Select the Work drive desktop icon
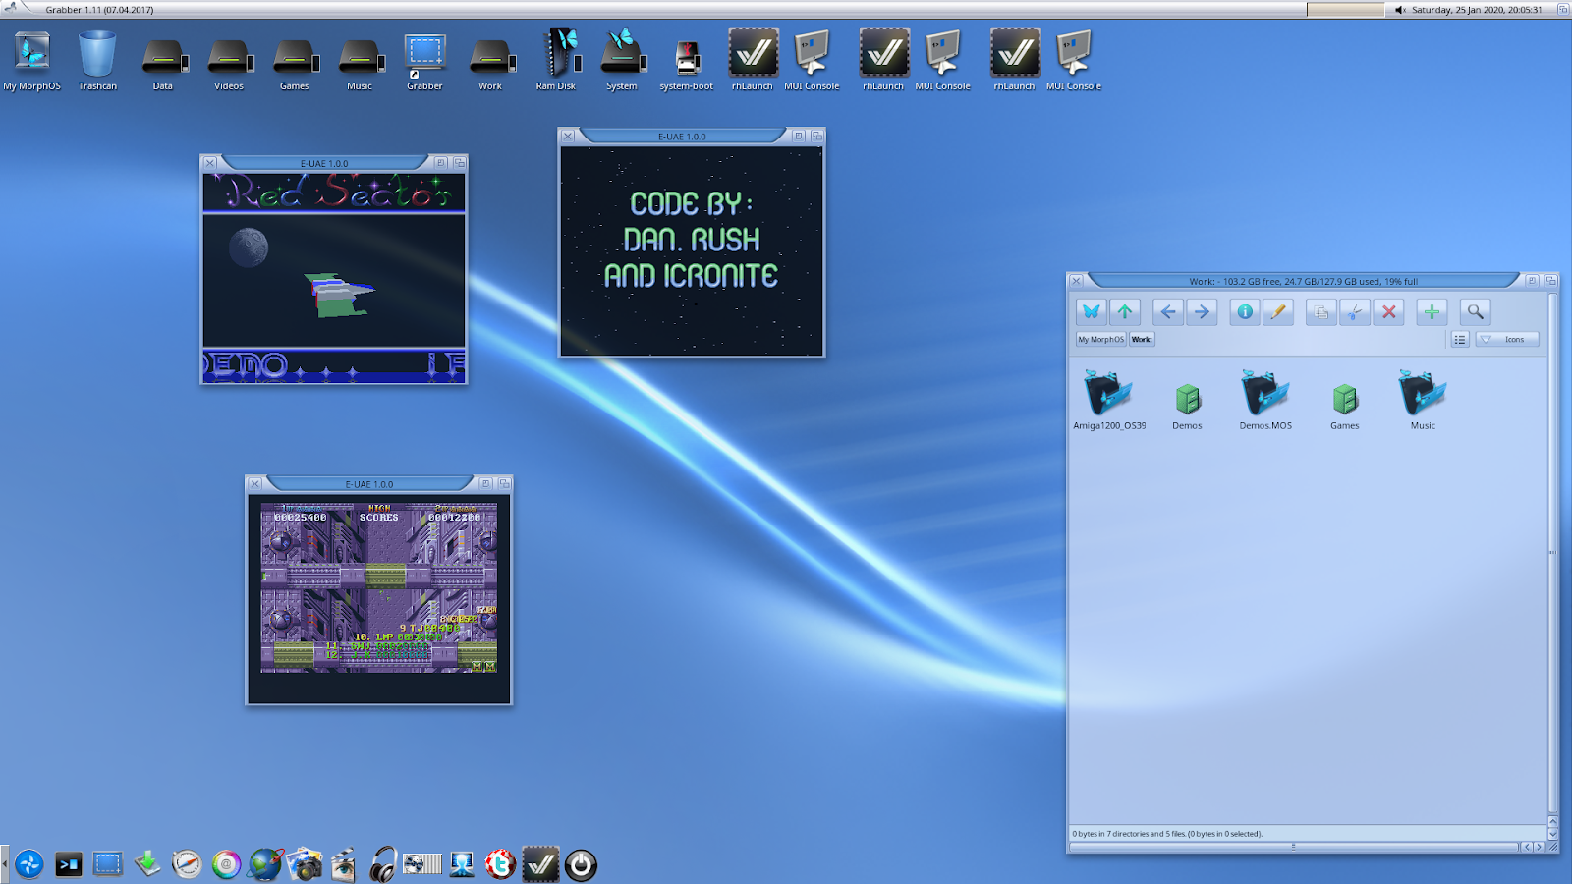 pyautogui.click(x=491, y=63)
